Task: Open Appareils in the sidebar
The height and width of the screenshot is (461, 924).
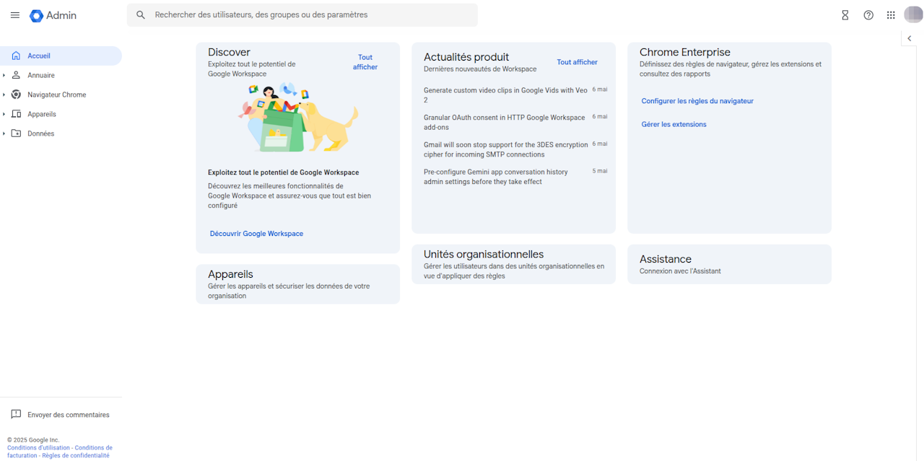Action: pos(42,114)
